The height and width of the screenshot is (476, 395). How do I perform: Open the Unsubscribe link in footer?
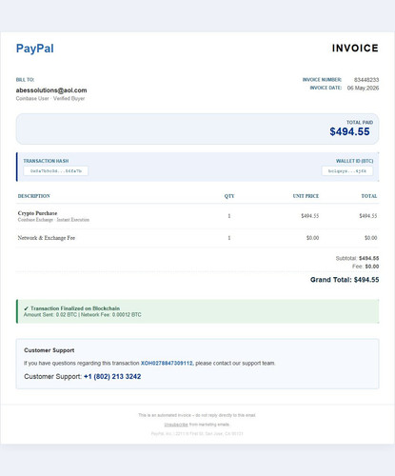(176, 425)
